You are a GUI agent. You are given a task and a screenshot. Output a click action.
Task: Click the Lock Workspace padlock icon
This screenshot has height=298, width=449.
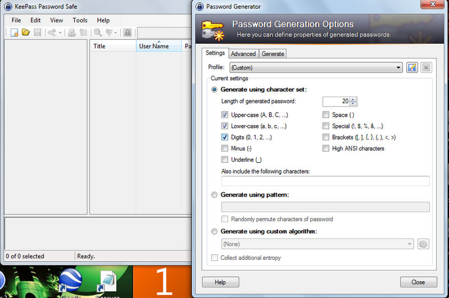(x=127, y=33)
